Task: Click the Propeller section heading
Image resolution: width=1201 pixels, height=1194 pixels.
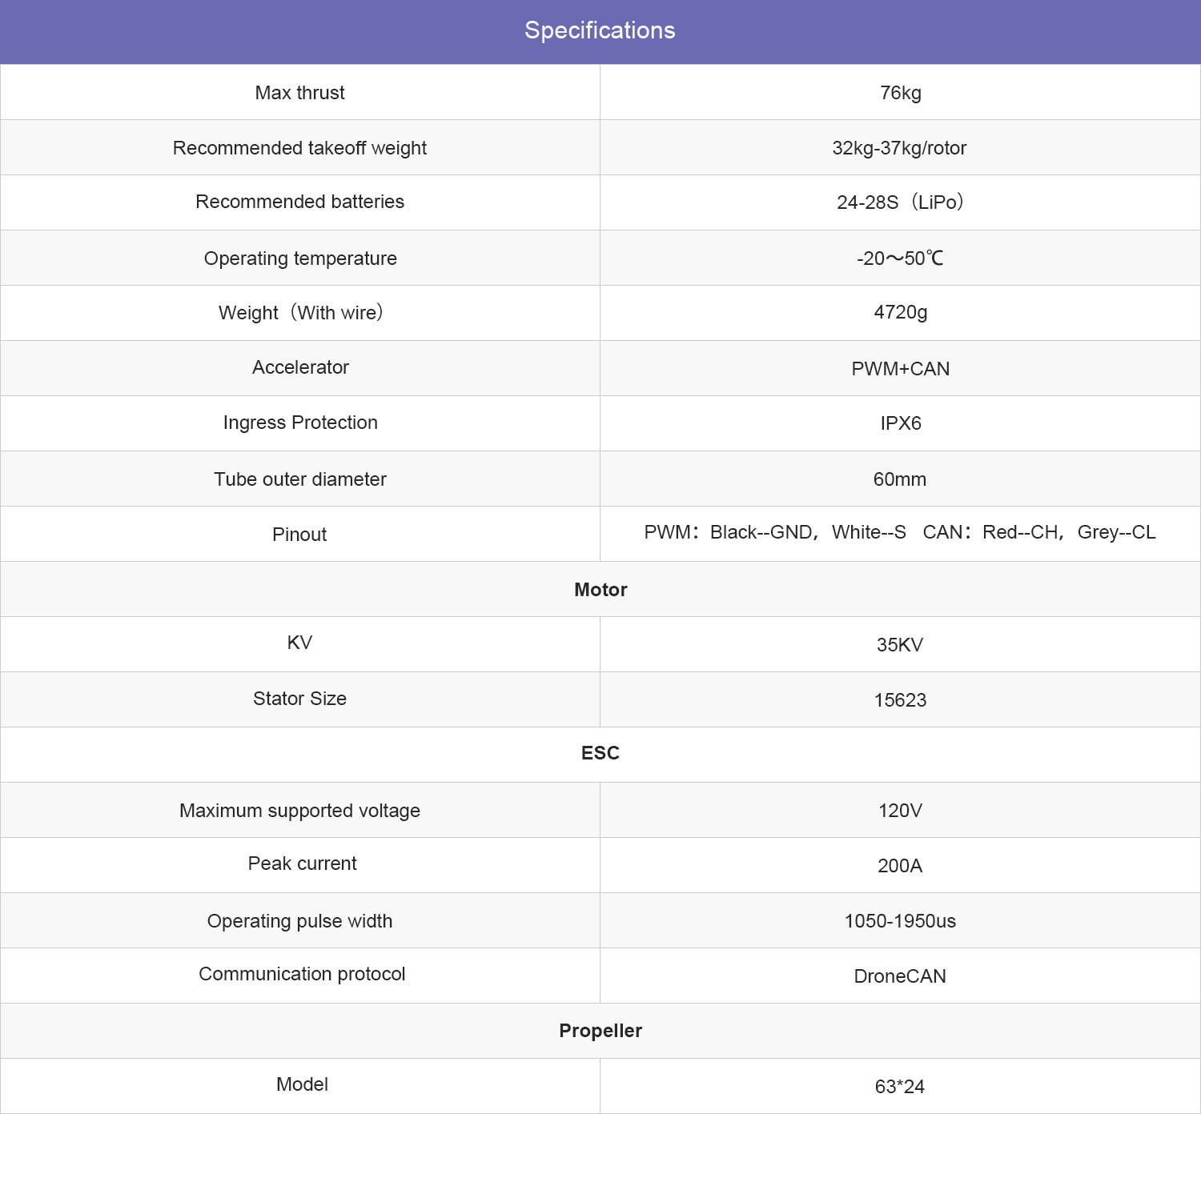Action: point(600,1031)
